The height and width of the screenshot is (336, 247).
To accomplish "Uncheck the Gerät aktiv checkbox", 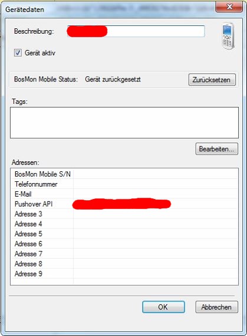I will click(x=18, y=53).
